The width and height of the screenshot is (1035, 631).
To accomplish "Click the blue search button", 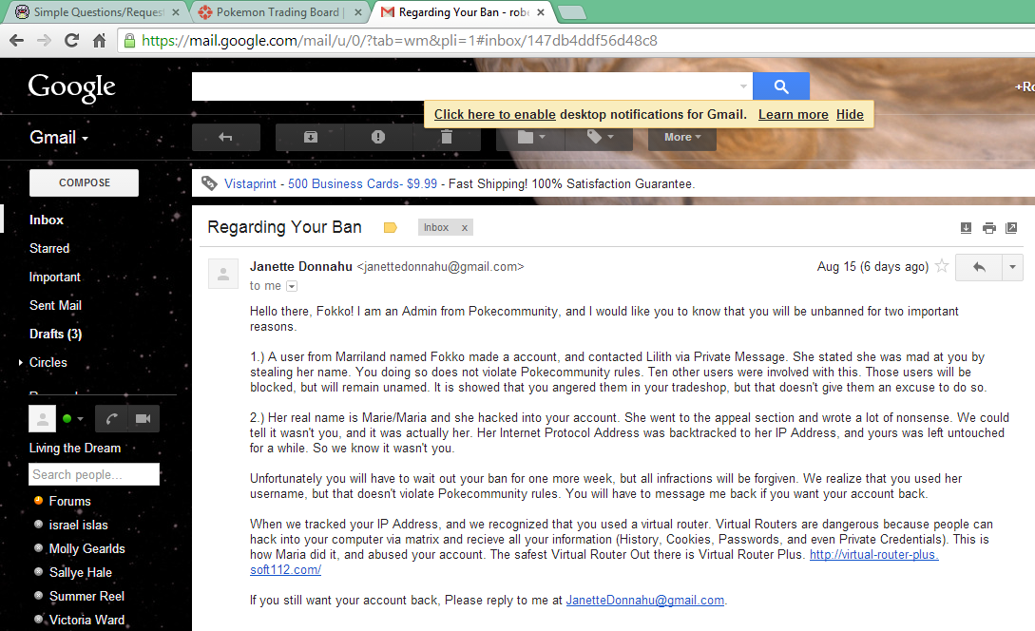I will pos(781,86).
